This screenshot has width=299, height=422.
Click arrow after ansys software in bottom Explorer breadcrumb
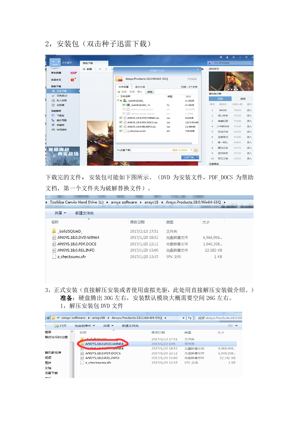click(89, 318)
